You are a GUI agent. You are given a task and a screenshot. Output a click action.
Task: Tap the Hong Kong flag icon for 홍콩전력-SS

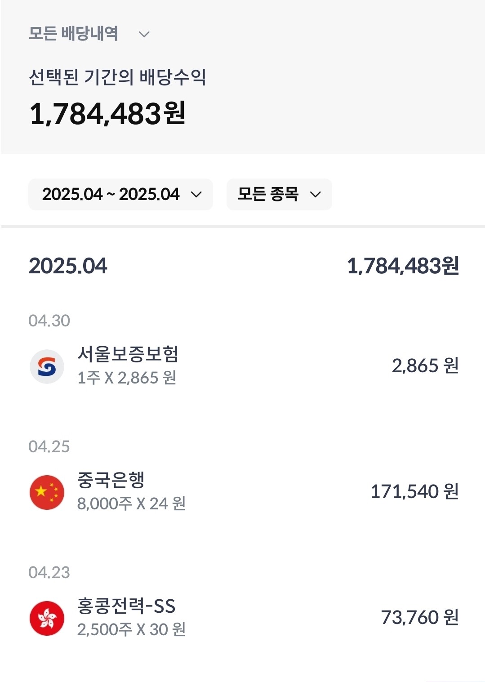tap(47, 618)
